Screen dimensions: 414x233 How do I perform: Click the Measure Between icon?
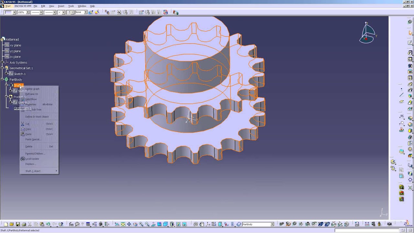[x=366, y=224]
